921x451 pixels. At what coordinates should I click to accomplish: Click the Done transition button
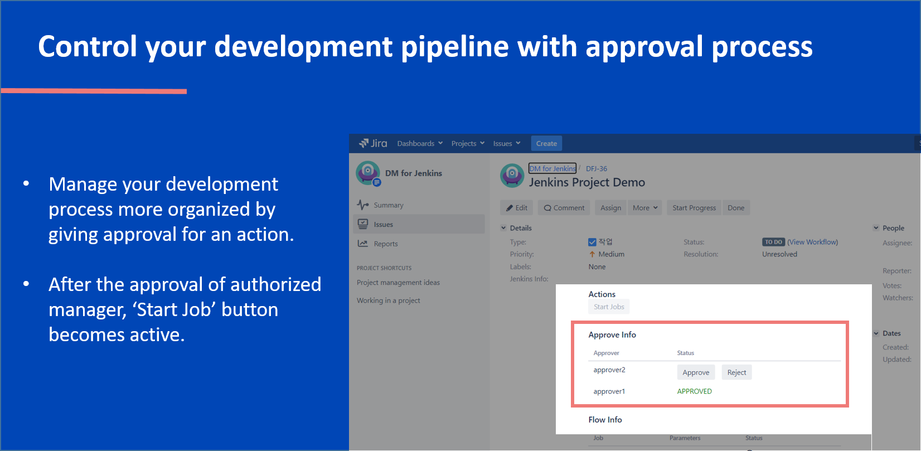(x=736, y=208)
